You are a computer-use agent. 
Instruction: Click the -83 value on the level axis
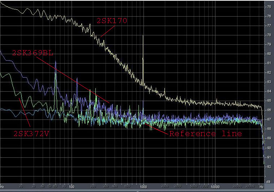click(269, 82)
